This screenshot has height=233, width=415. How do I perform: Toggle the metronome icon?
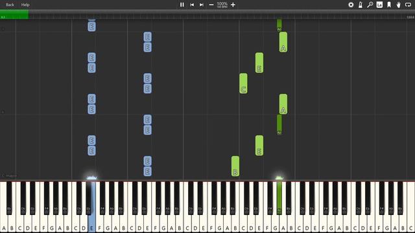(x=361, y=5)
